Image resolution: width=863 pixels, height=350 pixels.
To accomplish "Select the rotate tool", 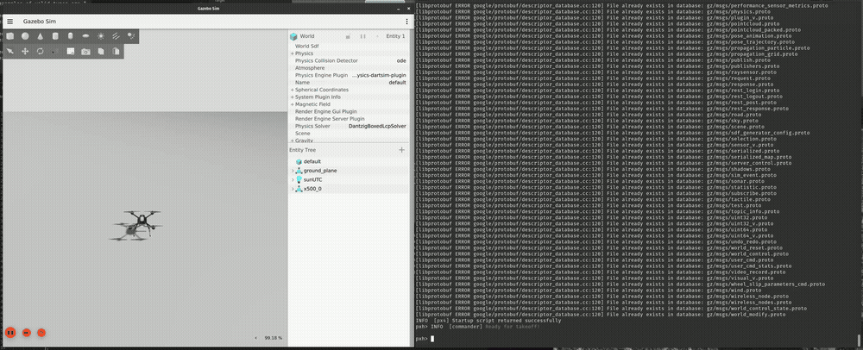I will [x=40, y=52].
